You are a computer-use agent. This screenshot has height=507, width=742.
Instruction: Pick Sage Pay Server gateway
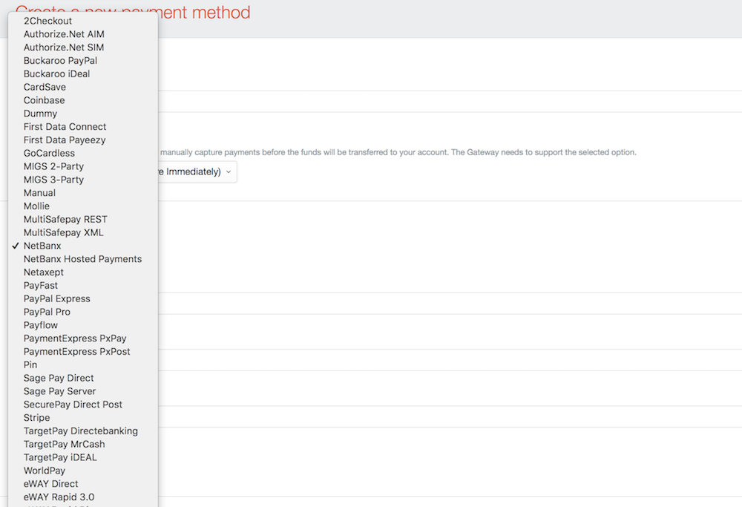[83, 392]
